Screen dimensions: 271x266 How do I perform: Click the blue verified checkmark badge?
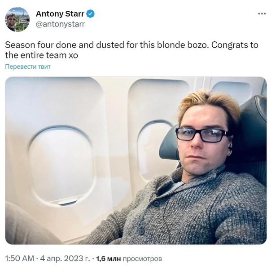[90, 14]
